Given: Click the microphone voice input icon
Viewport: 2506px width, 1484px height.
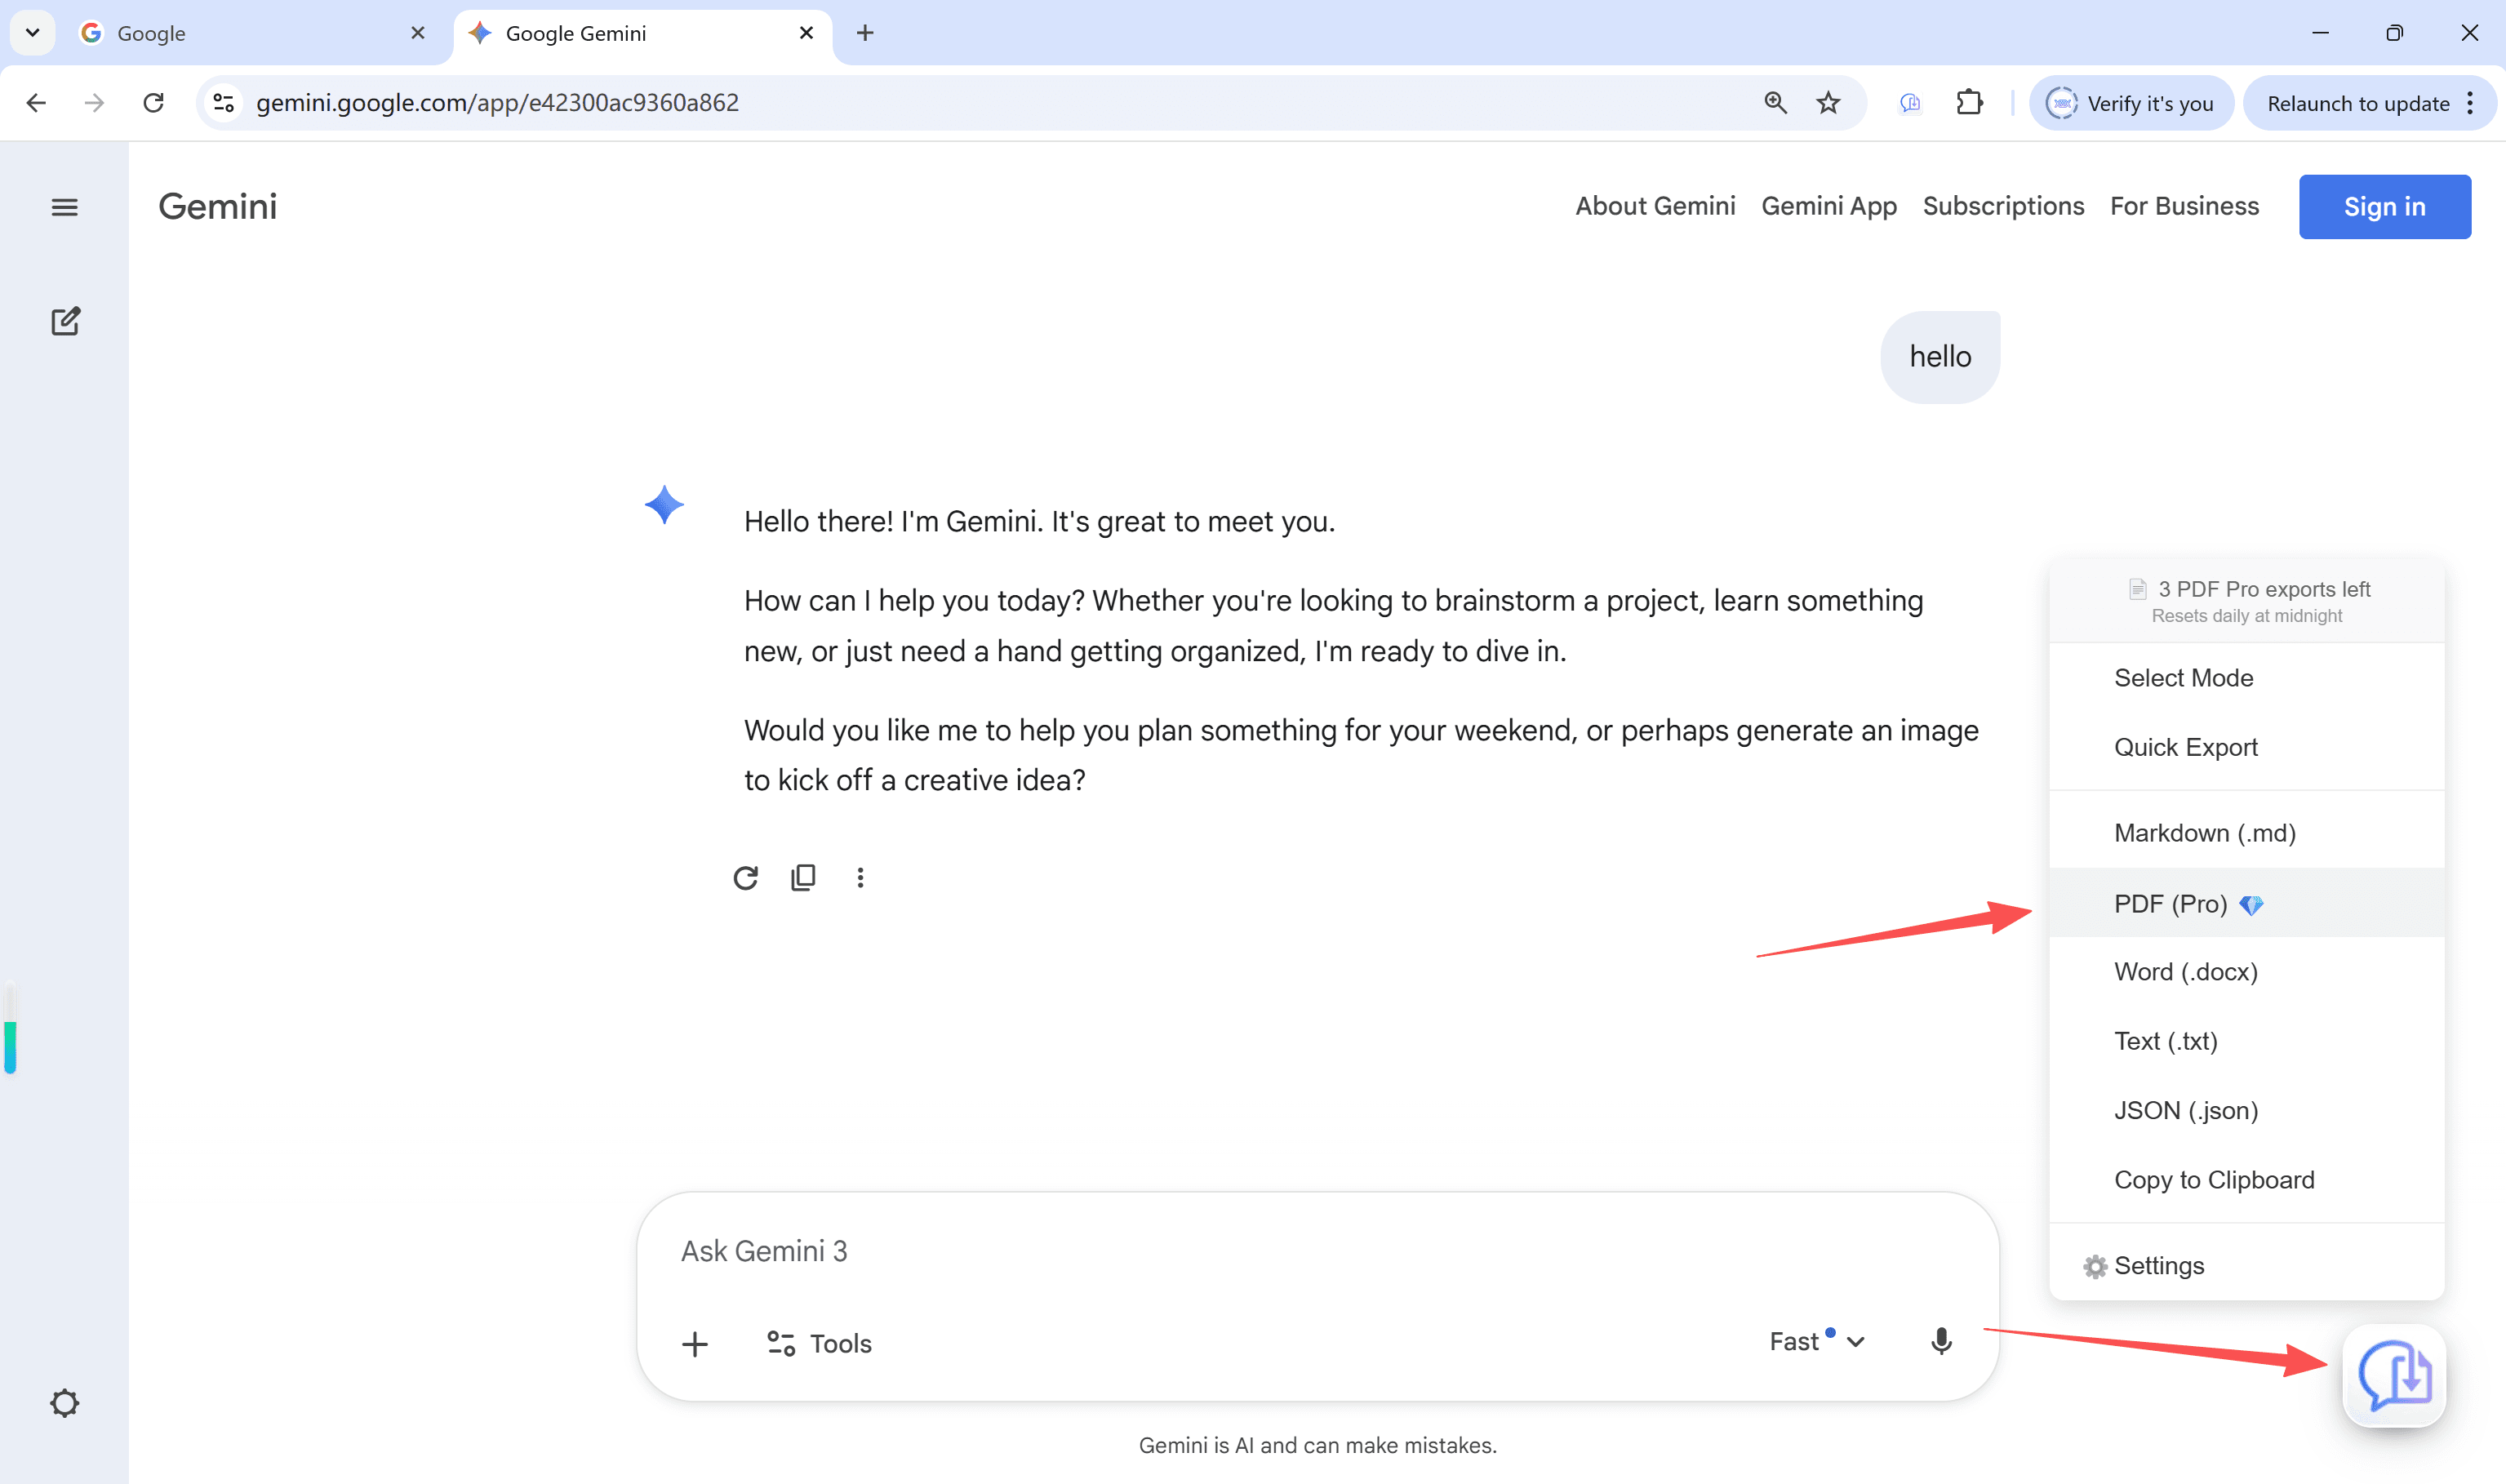Looking at the screenshot, I should [1940, 1341].
